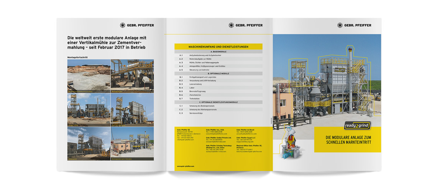Select row A.4 'Anlagenfilter, Heißgaserzeuger und Gebläse'
Screen dimensions: 437x192
[x=219, y=66]
